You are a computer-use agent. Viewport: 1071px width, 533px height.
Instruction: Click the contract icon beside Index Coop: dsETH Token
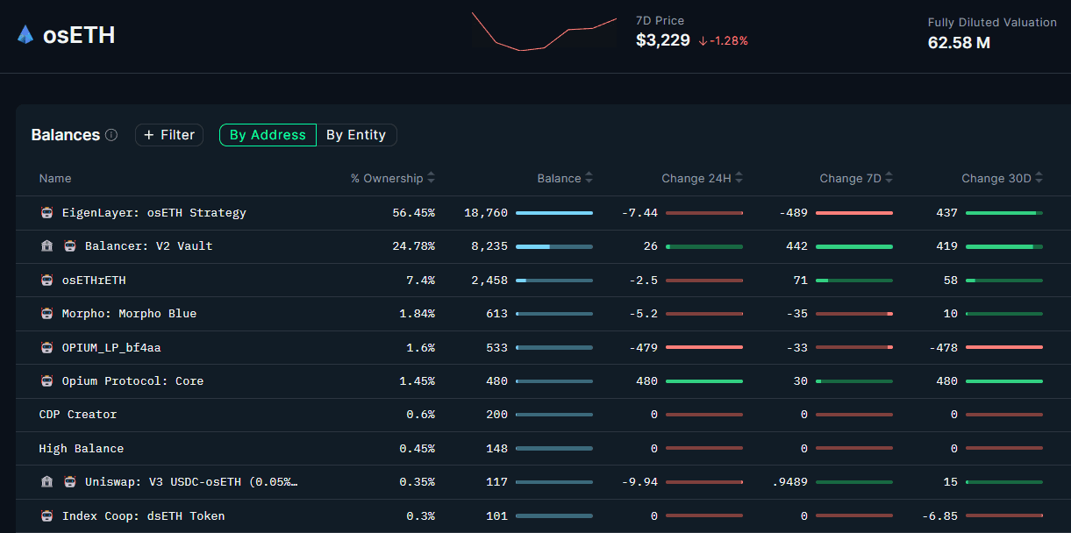47,516
